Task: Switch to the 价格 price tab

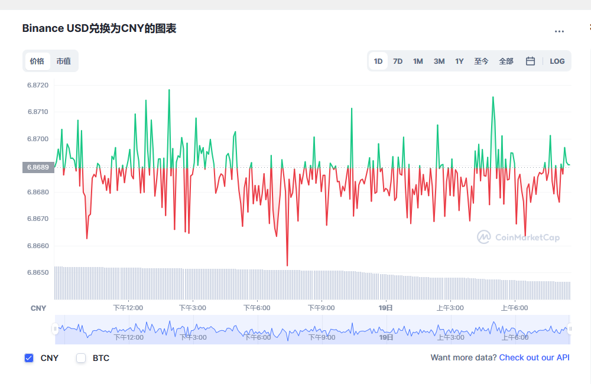Action: click(37, 61)
